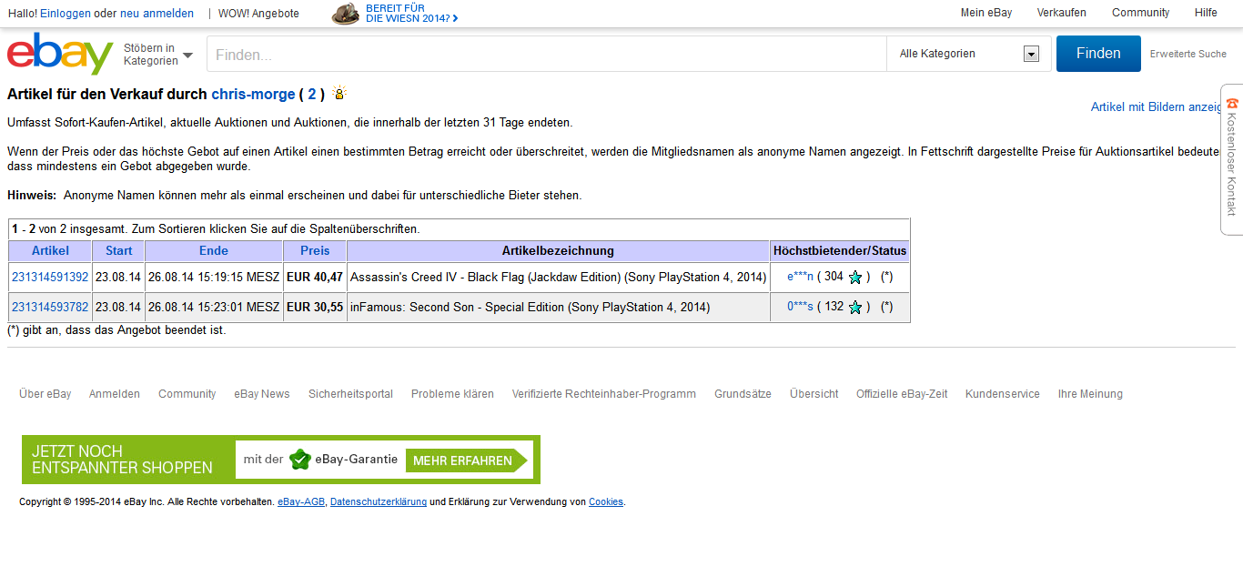Click end time 26.08.14 15:19:15 MESZ
Screen dimensions: 1243x577
214,278
